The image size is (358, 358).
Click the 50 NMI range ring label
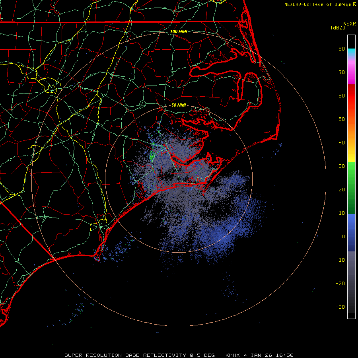[179, 105]
